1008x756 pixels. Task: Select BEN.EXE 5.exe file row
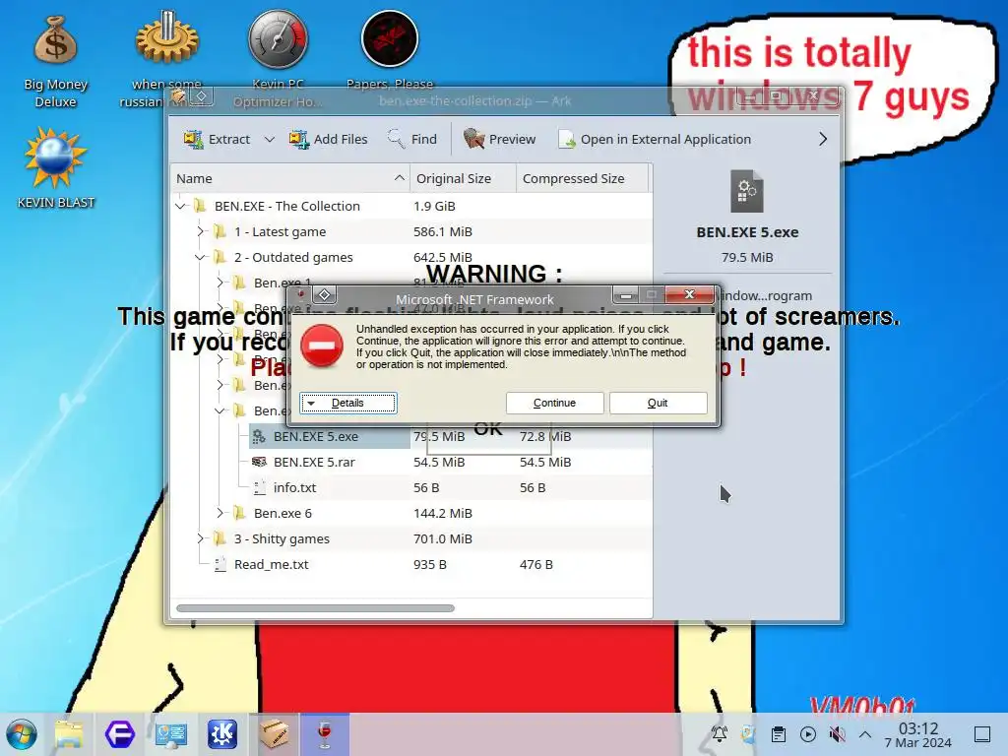point(411,436)
